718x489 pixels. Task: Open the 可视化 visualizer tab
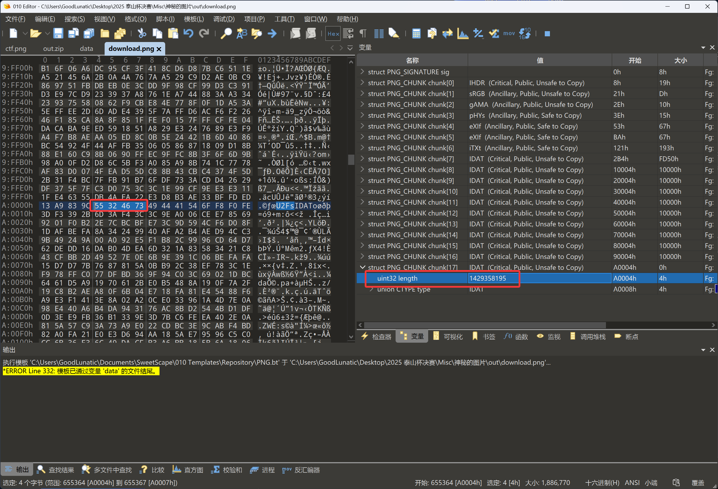pyautogui.click(x=448, y=336)
